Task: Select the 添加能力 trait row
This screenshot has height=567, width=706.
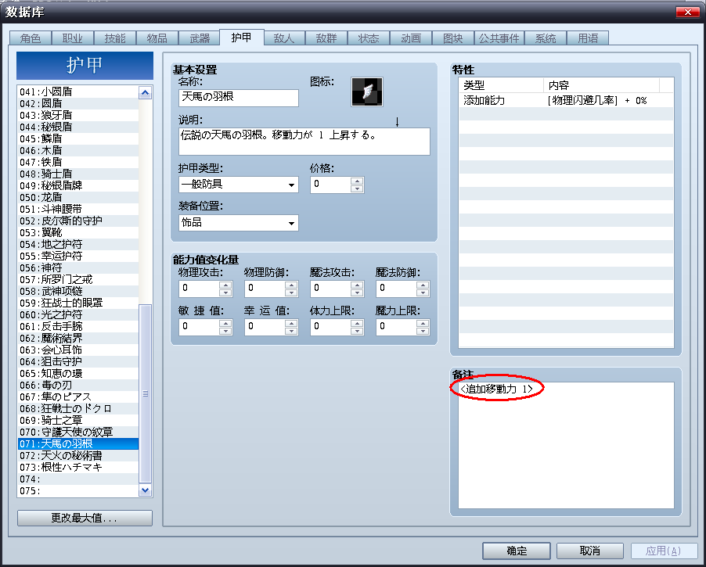Action: [566, 100]
